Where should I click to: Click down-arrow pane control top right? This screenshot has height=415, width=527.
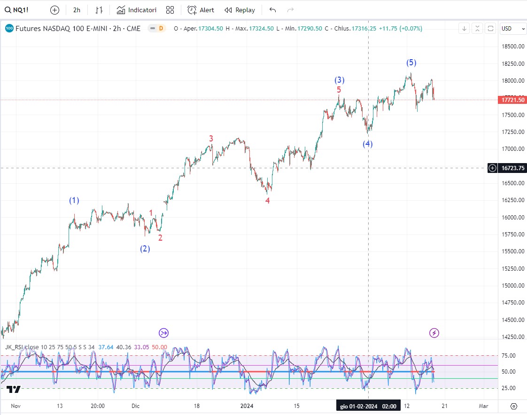464,29
